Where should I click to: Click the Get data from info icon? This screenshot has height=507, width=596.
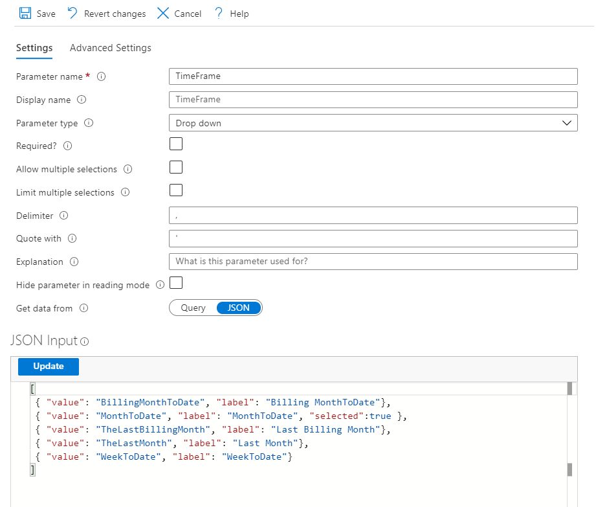click(x=83, y=308)
